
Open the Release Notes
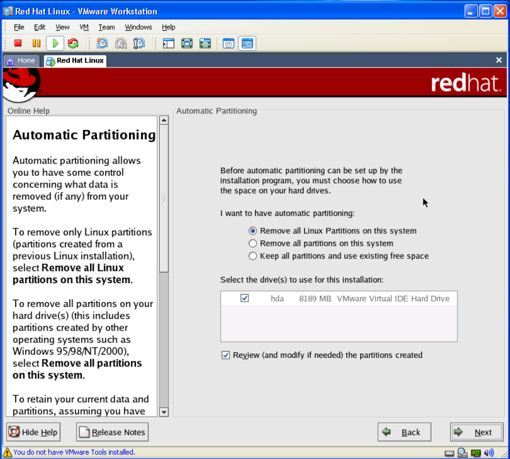(x=112, y=432)
